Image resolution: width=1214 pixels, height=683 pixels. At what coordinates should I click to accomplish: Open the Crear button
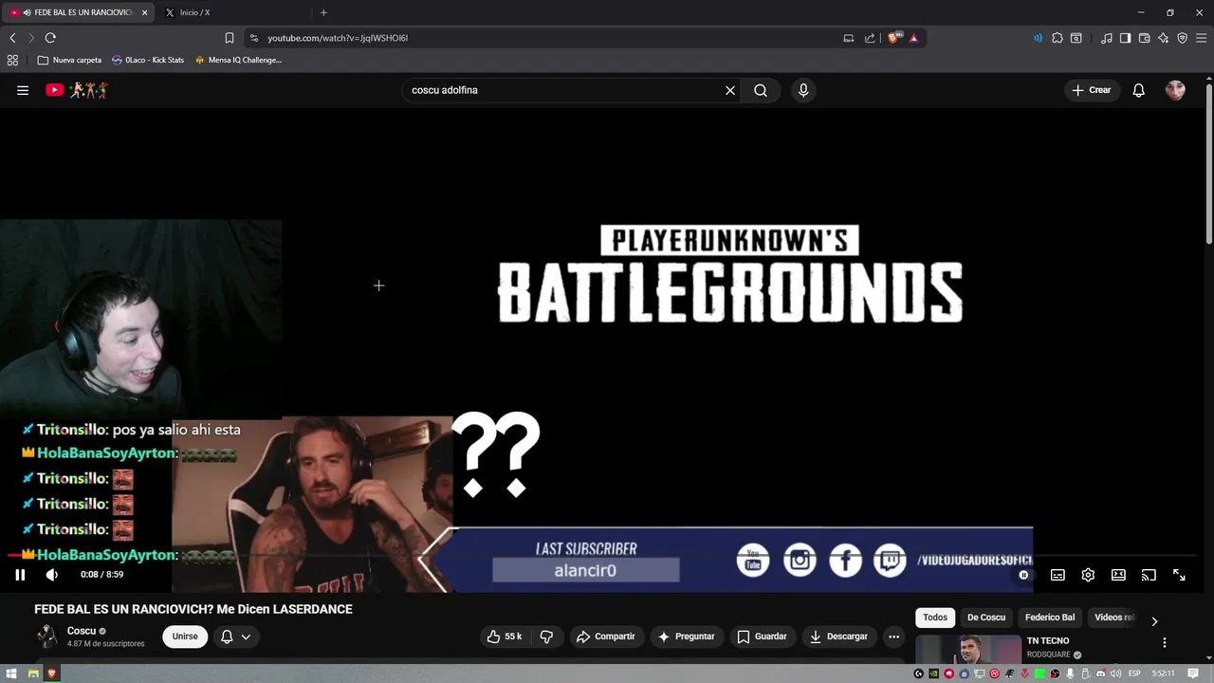coord(1092,90)
